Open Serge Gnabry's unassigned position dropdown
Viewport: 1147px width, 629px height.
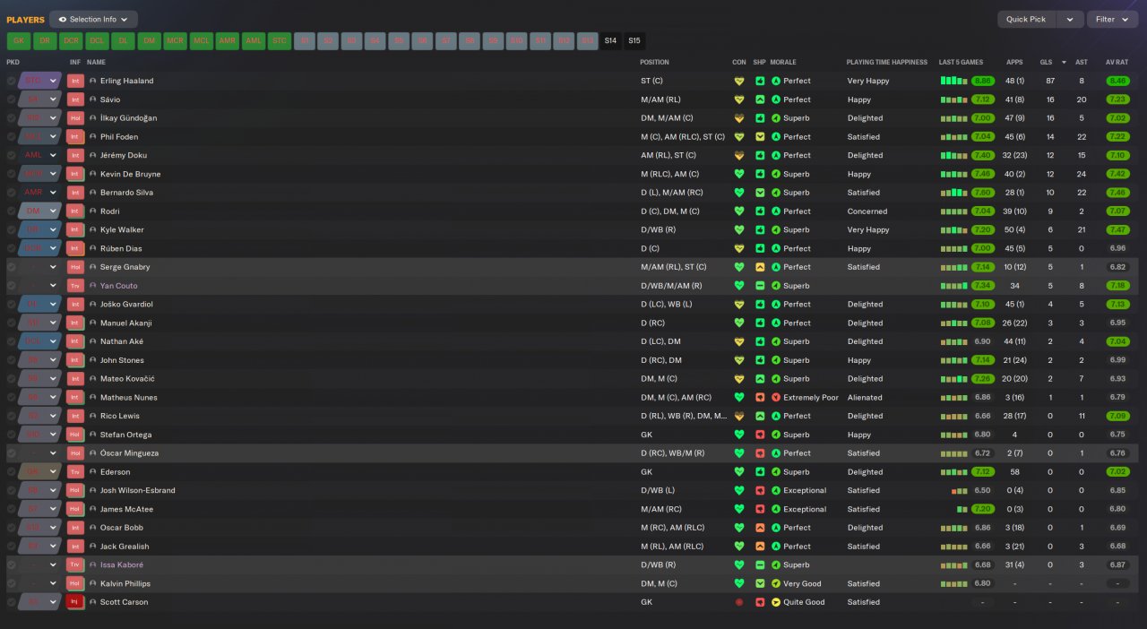pos(39,267)
